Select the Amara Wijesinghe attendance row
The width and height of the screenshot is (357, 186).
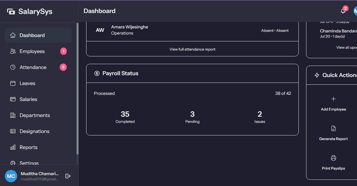(192, 30)
